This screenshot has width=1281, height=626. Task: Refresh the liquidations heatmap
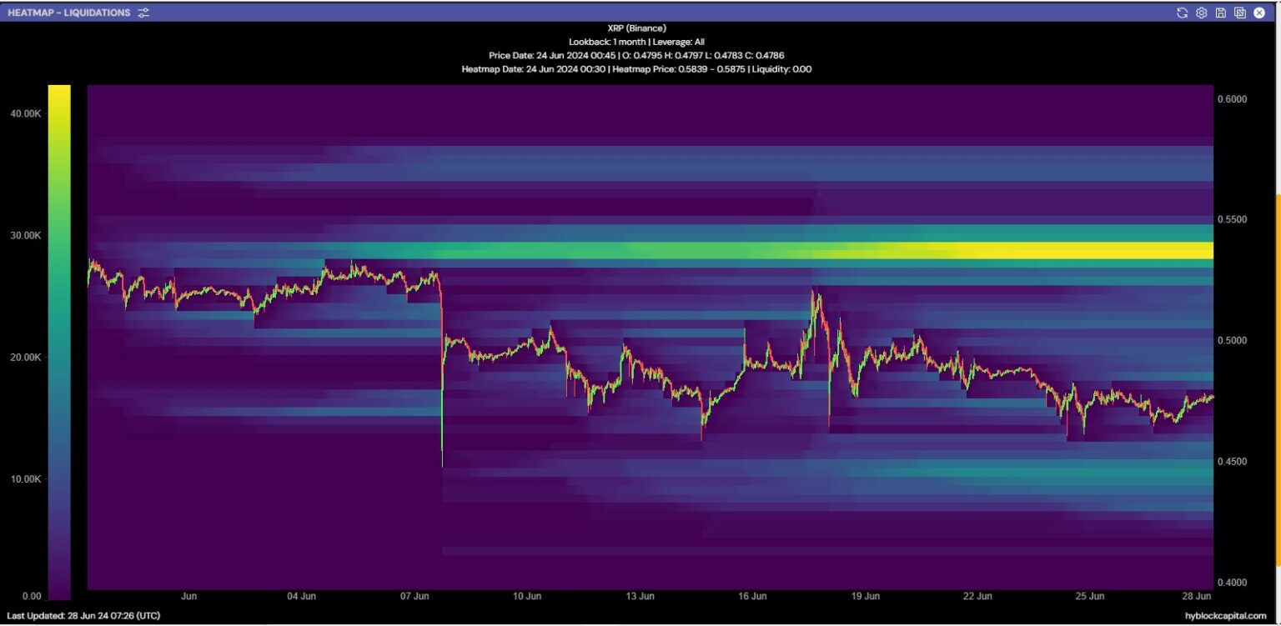pos(1182,13)
